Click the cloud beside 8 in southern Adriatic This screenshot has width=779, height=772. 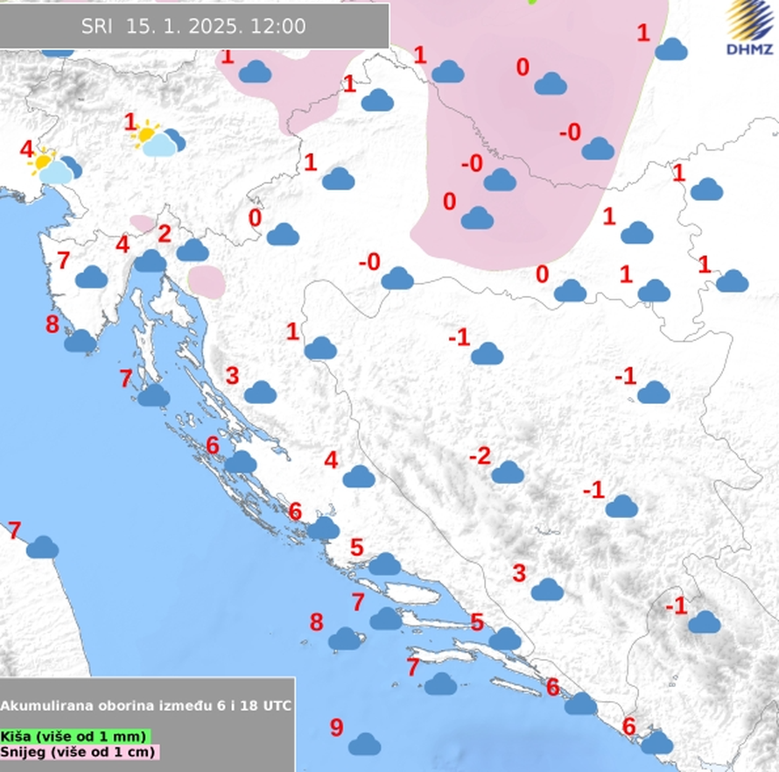[345, 639]
